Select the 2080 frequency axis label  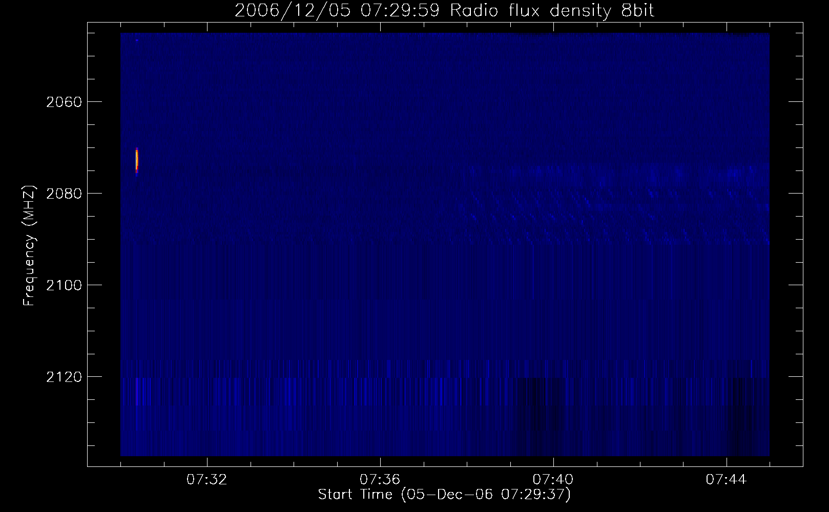tap(64, 194)
